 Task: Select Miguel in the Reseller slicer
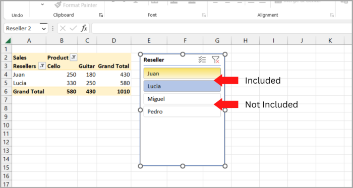(182, 99)
